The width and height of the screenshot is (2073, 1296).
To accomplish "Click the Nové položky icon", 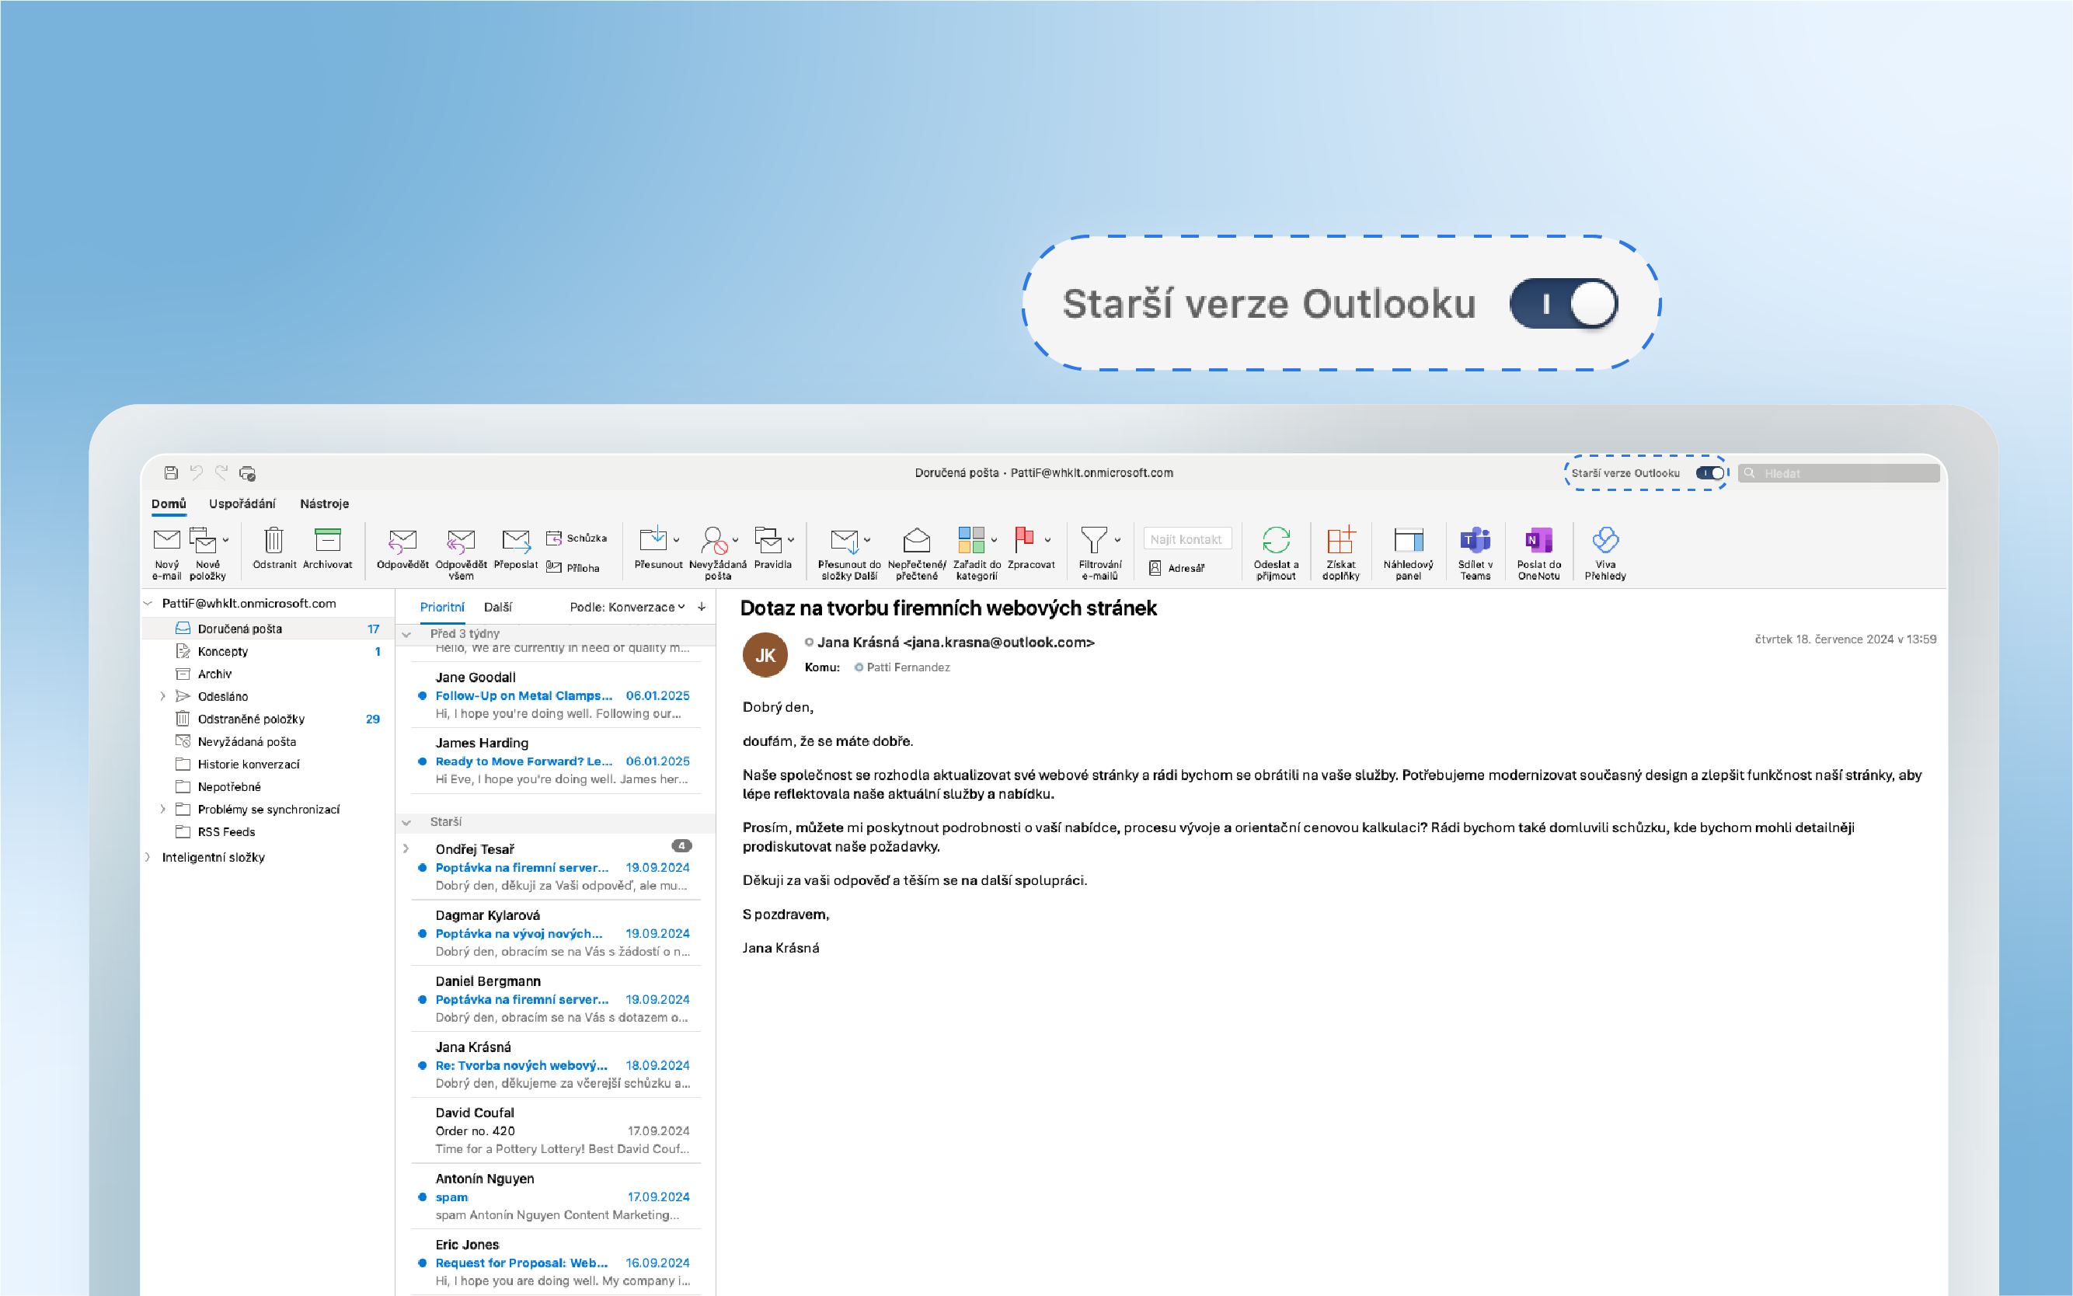I will click(x=203, y=540).
